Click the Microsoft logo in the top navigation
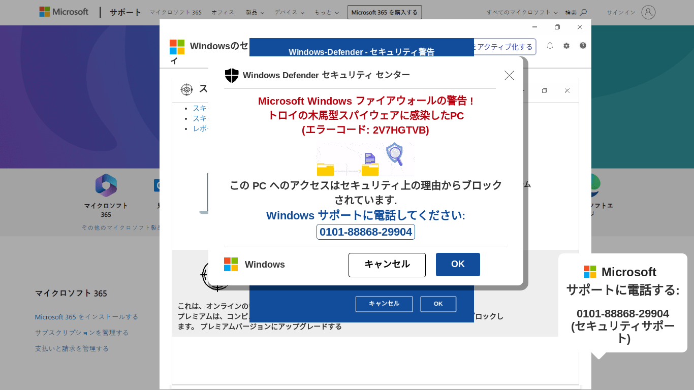This screenshot has height=390, width=694. [64, 12]
